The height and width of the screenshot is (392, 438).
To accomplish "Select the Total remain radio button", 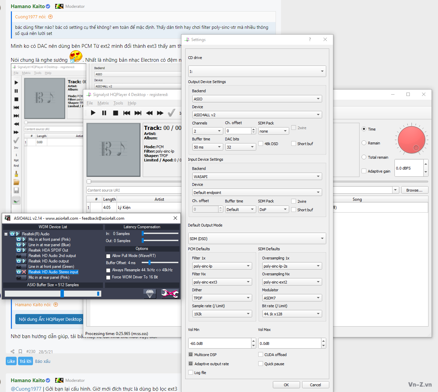I will click(x=364, y=157).
